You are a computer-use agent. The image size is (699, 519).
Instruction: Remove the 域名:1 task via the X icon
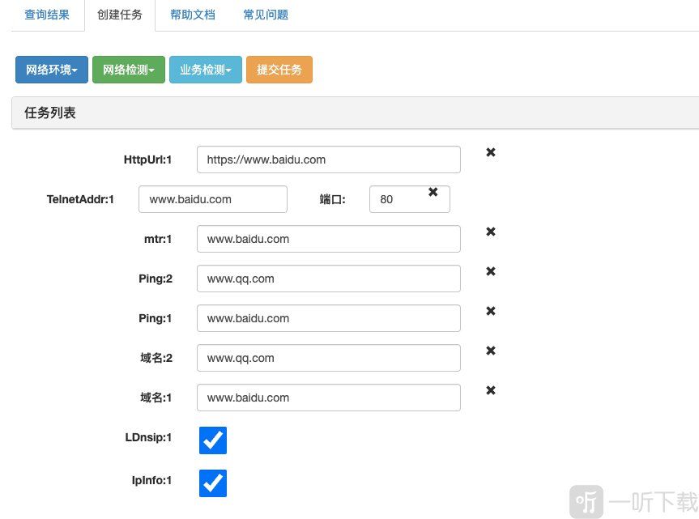pyautogui.click(x=490, y=390)
